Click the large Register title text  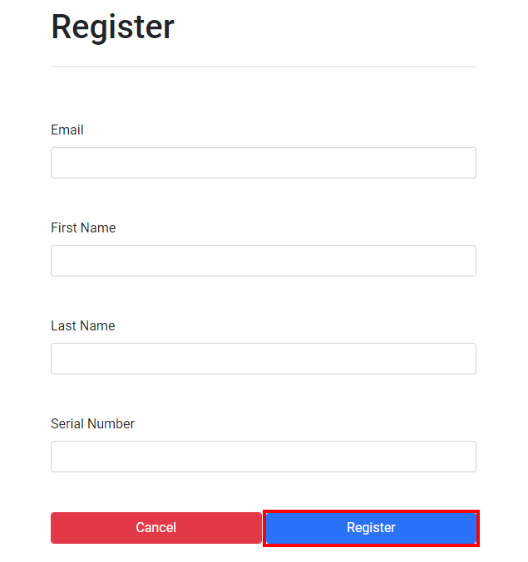(x=112, y=27)
